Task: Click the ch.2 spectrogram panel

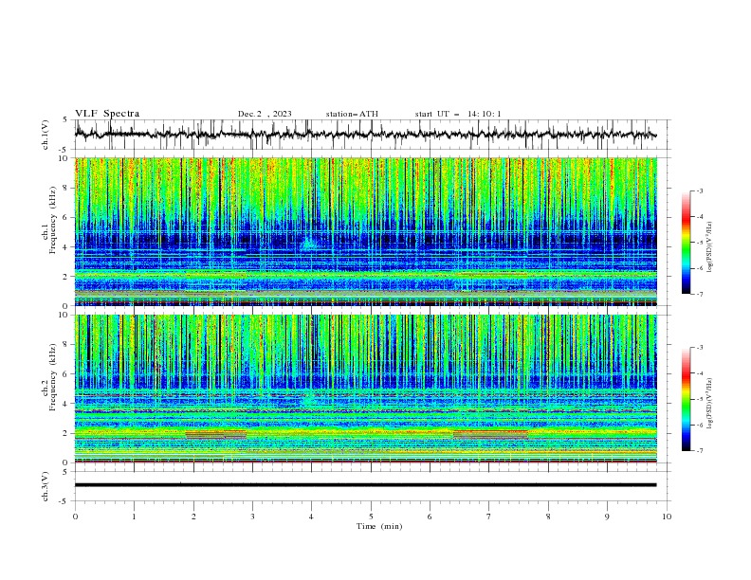Action: (x=365, y=389)
